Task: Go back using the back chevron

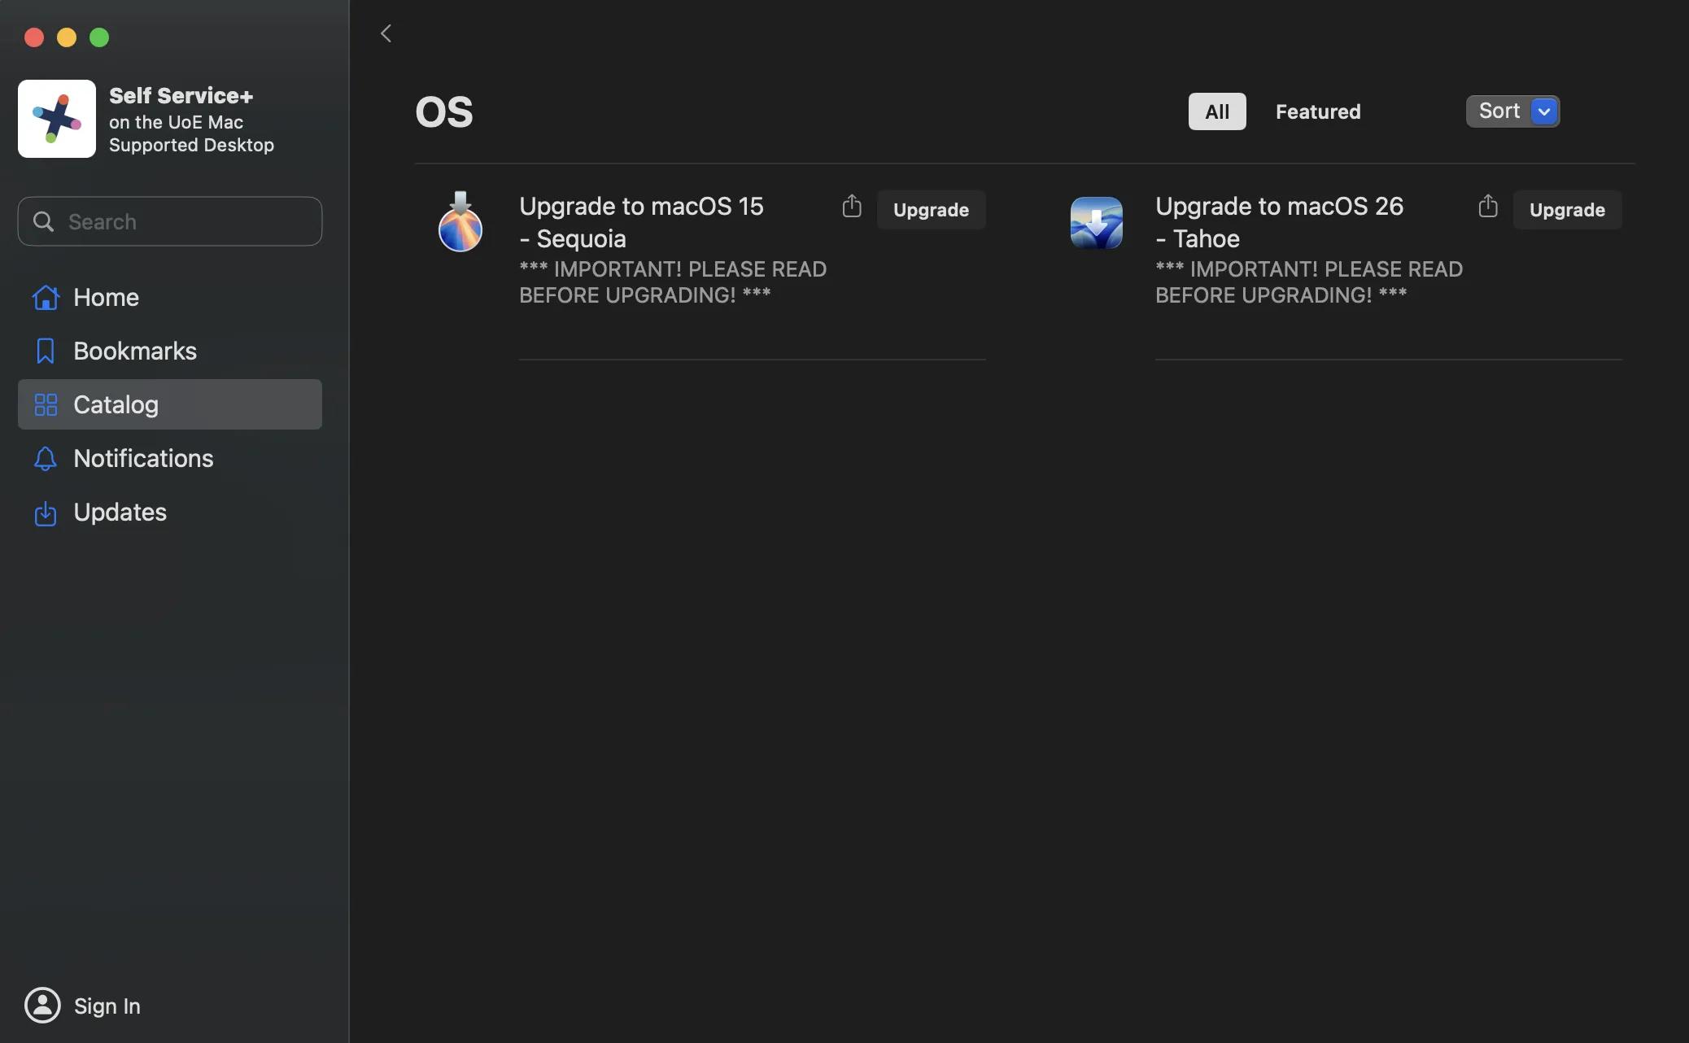Action: 386,33
